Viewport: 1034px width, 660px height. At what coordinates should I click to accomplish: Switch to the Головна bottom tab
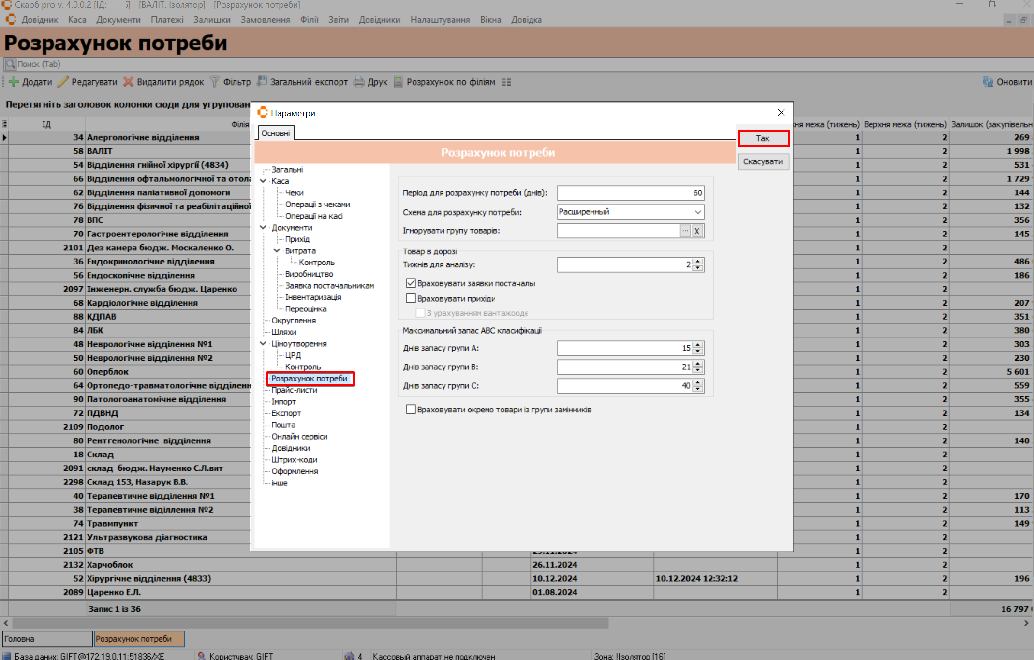pos(47,639)
